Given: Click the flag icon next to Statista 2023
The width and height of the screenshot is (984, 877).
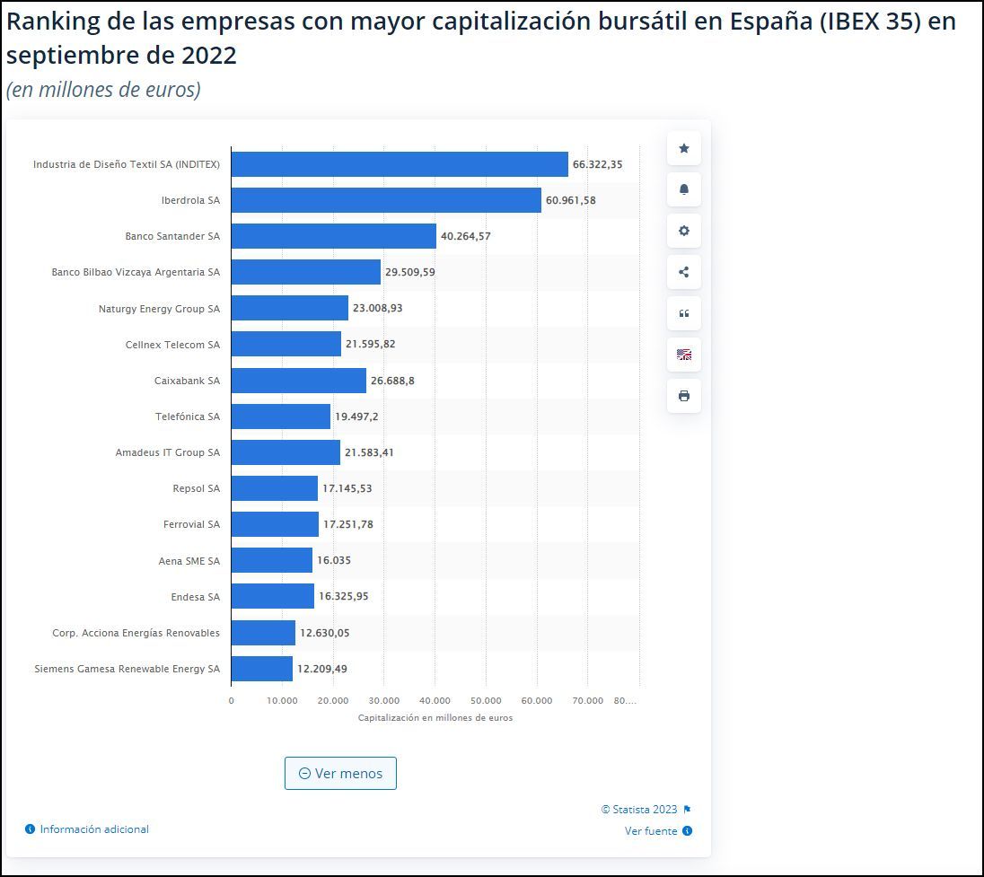Looking at the screenshot, I should point(687,810).
